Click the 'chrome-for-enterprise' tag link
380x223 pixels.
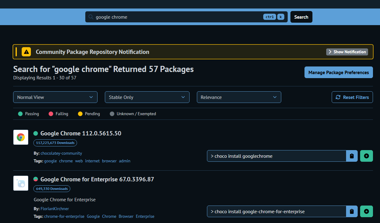tap(64, 216)
